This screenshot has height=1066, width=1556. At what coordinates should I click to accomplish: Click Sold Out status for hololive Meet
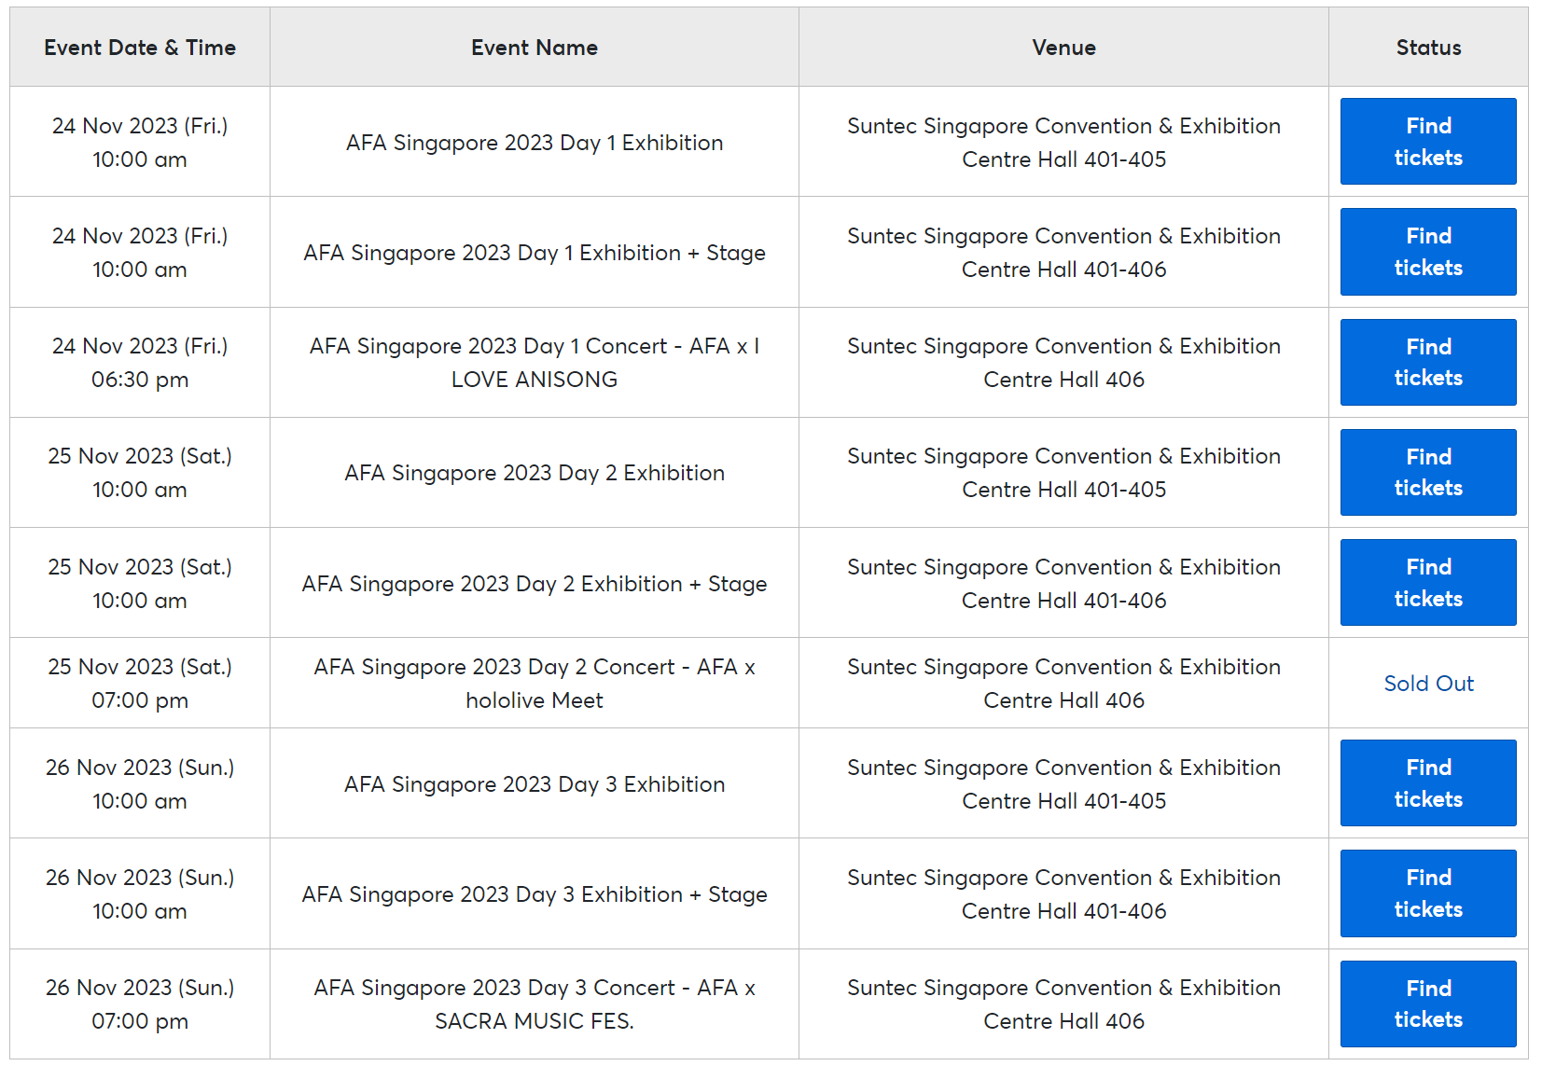[x=1428, y=684]
